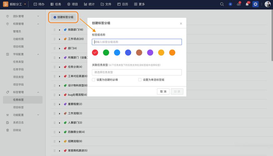Viewport: 273px width, 156px height.
Task: Collapse the 标签管理 sidebar section
Action: click(38, 92)
